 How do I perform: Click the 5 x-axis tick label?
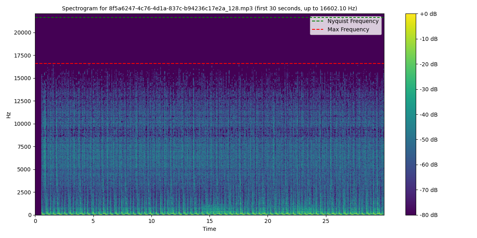pyautogui.click(x=93, y=221)
